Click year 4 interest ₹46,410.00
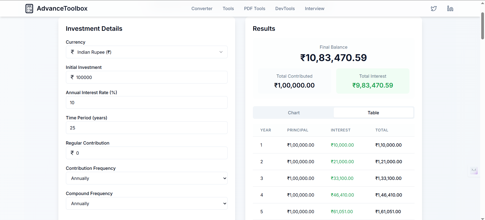Image resolution: width=485 pixels, height=220 pixels. click(342, 195)
